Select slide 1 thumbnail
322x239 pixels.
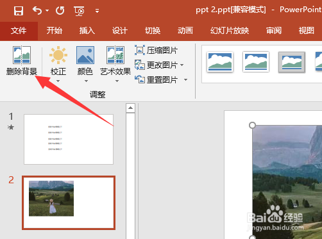(69, 139)
